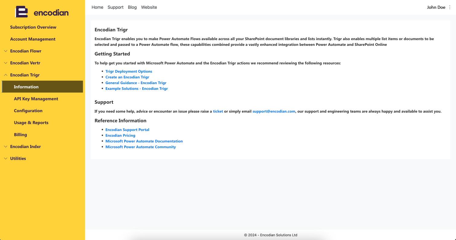Click the ticket link in Support
Screen dimensions: 456x240
point(218,111)
